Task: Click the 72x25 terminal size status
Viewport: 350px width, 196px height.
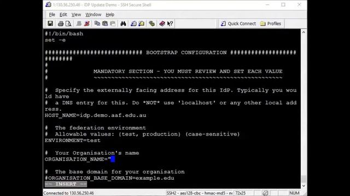Action: (241, 193)
